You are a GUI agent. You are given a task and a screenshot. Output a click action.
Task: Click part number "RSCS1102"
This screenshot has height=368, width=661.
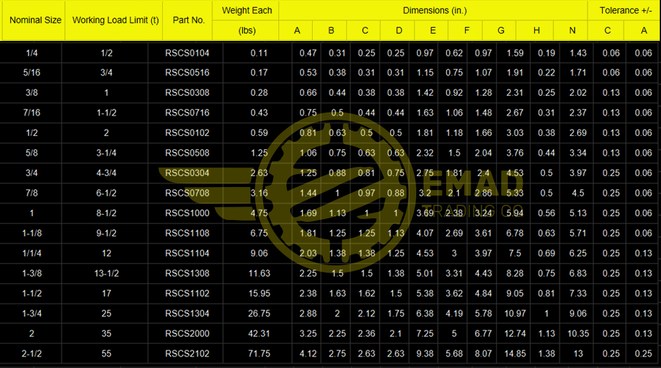pyautogui.click(x=187, y=293)
